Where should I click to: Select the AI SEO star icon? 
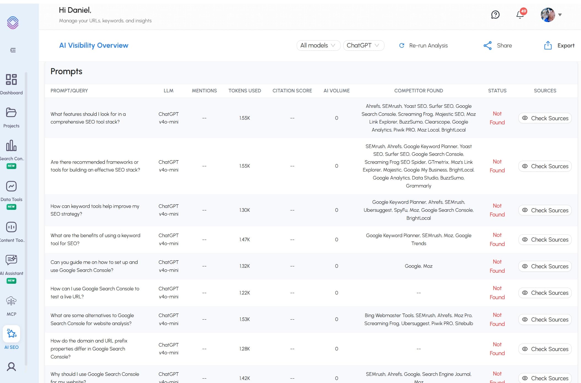pos(11,334)
